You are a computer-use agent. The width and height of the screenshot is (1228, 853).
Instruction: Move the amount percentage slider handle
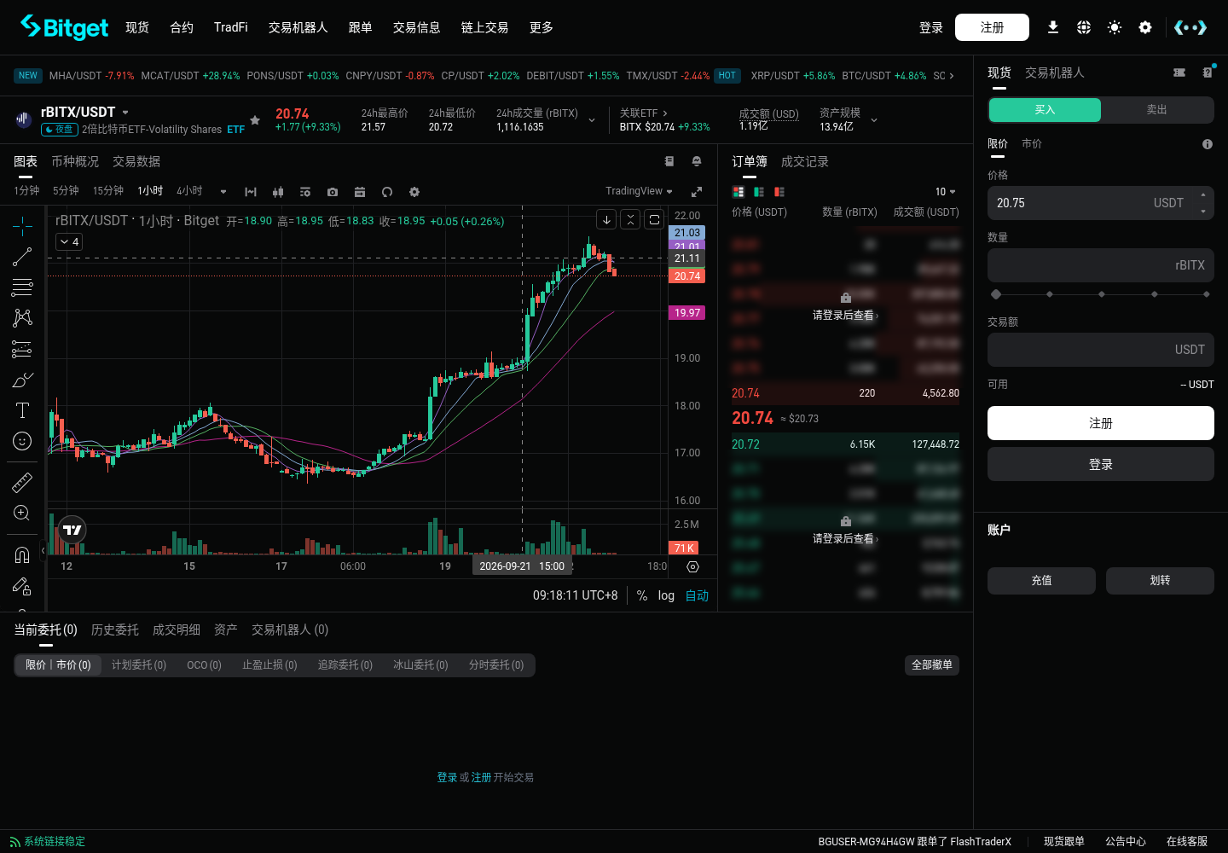pos(996,294)
